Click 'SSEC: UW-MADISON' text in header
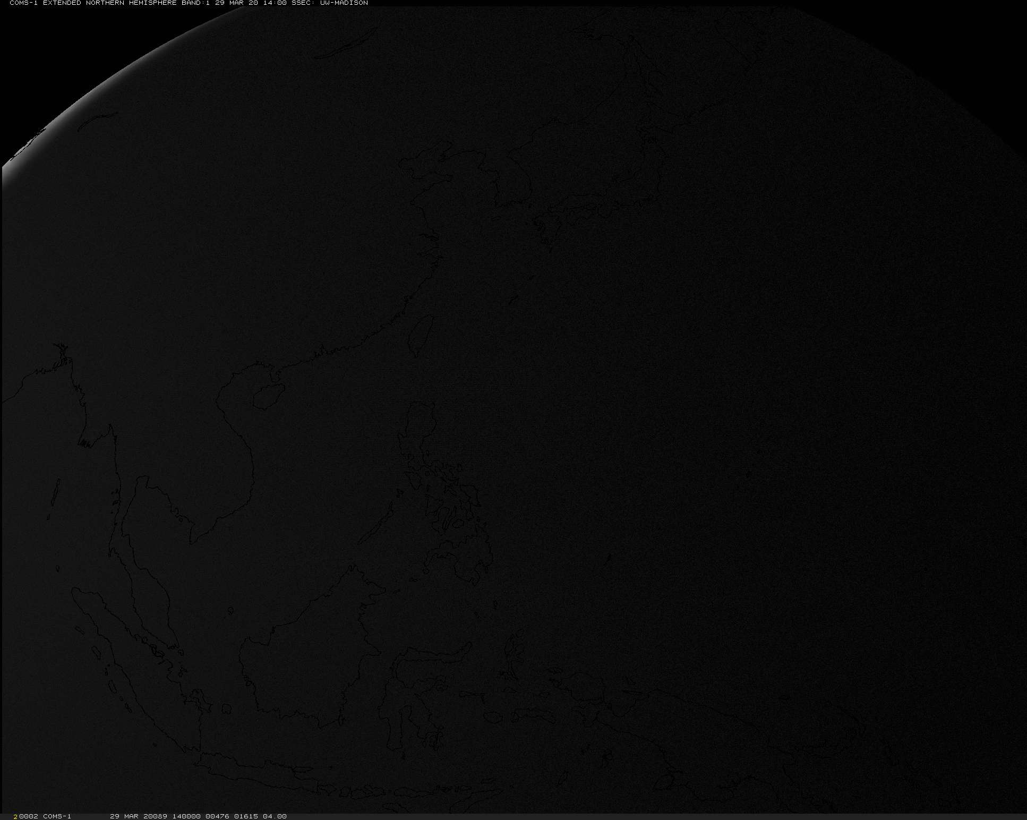 pyautogui.click(x=330, y=3)
